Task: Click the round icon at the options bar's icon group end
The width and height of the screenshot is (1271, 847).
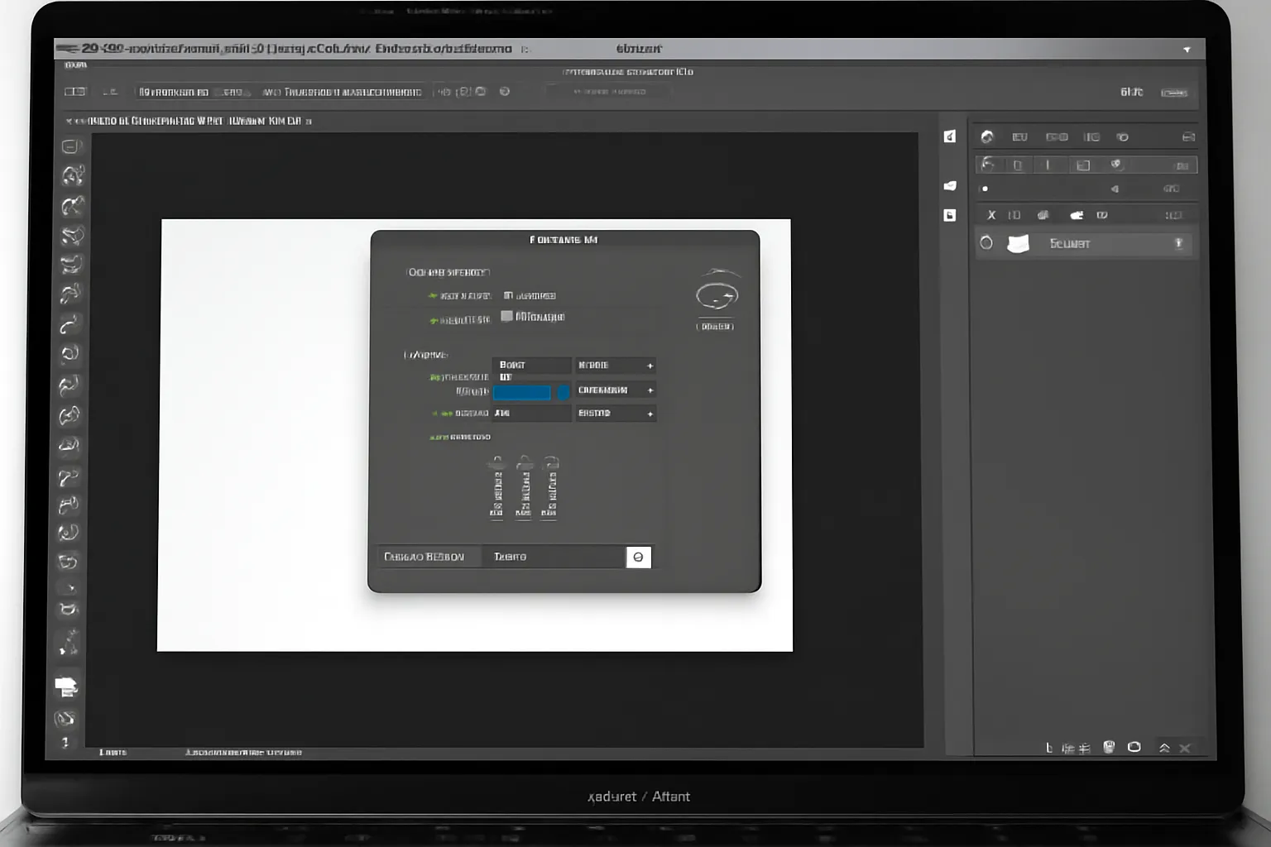Action: click(x=505, y=92)
